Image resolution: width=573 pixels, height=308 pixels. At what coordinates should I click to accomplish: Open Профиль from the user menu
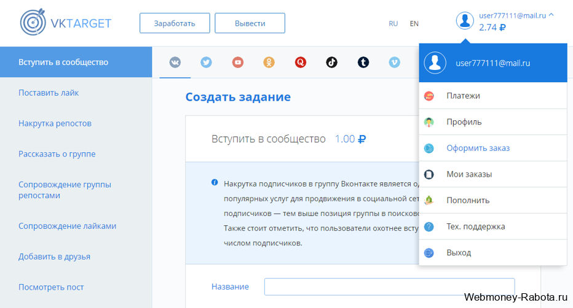pos(493,121)
